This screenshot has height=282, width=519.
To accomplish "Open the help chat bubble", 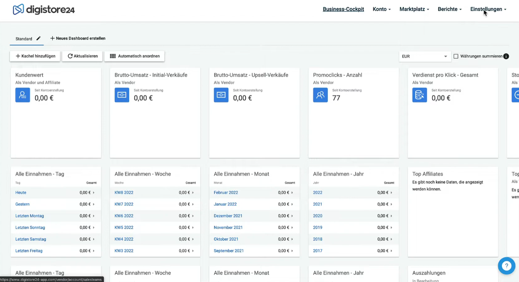I will (506, 265).
